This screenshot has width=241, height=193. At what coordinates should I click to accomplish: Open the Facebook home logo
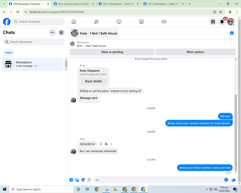(x=7, y=22)
